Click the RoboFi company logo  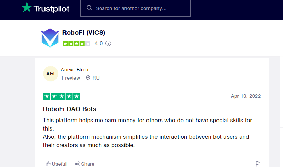pyautogui.click(x=50, y=38)
